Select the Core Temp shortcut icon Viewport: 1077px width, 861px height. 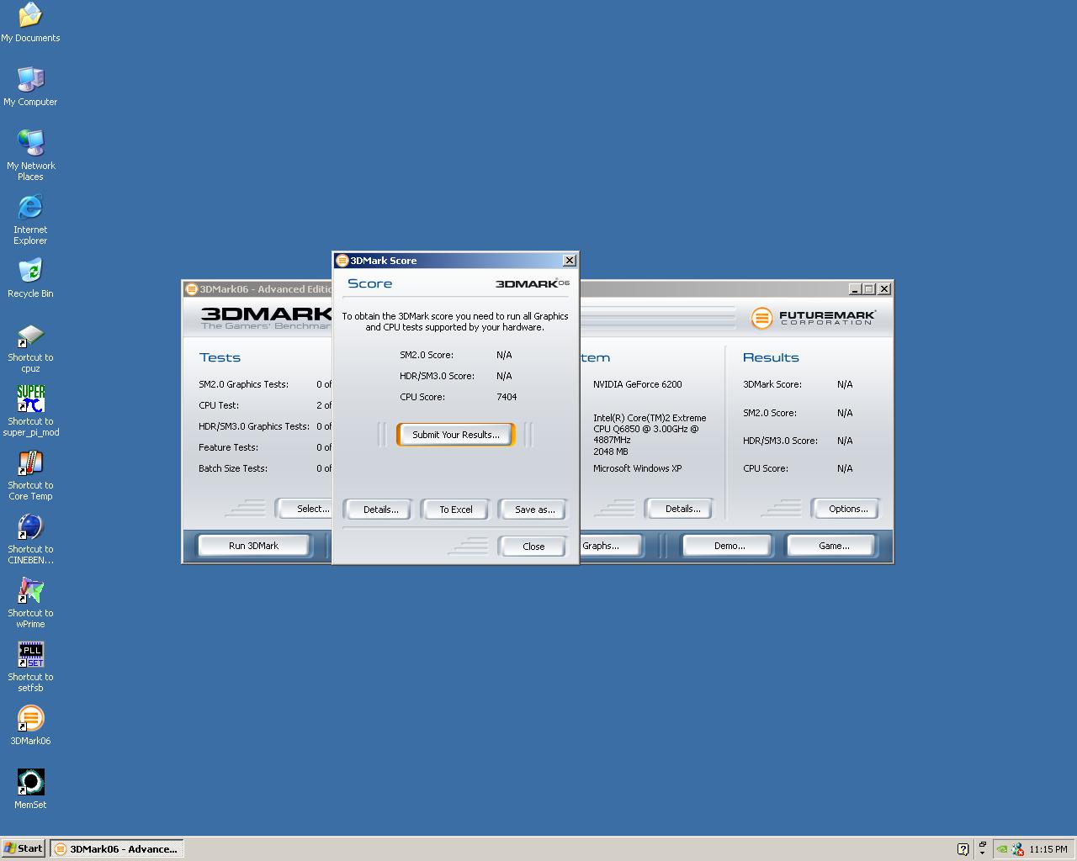coord(30,475)
